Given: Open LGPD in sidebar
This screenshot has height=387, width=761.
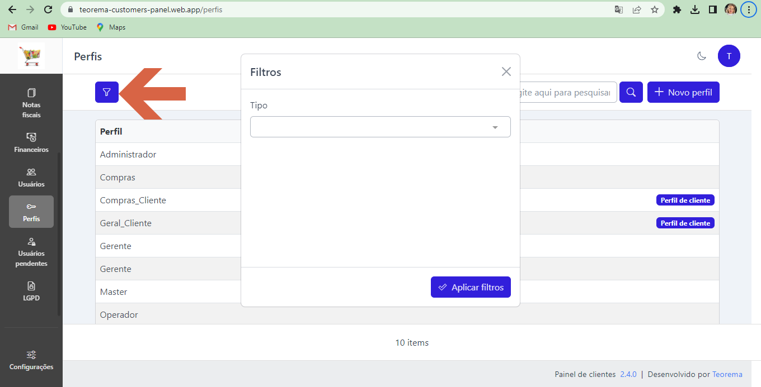Looking at the screenshot, I should pyautogui.click(x=31, y=292).
